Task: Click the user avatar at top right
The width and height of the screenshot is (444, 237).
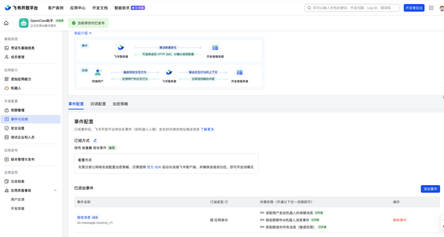Action: pos(440,7)
